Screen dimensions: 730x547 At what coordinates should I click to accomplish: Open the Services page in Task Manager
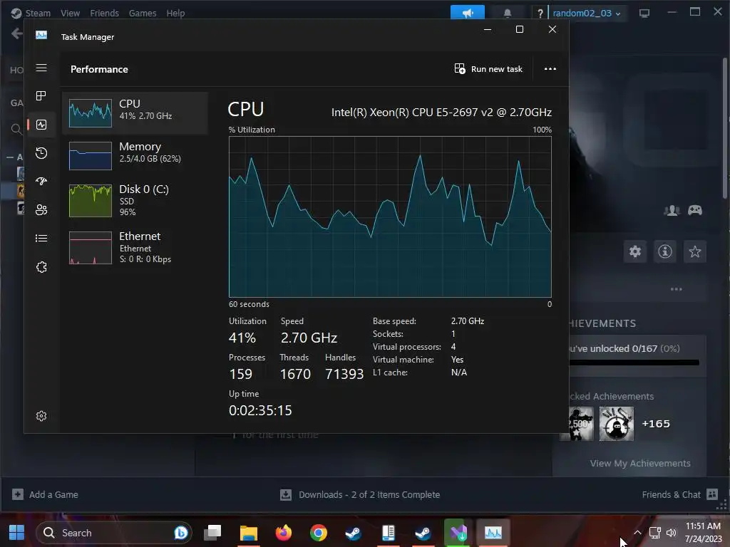(41, 267)
